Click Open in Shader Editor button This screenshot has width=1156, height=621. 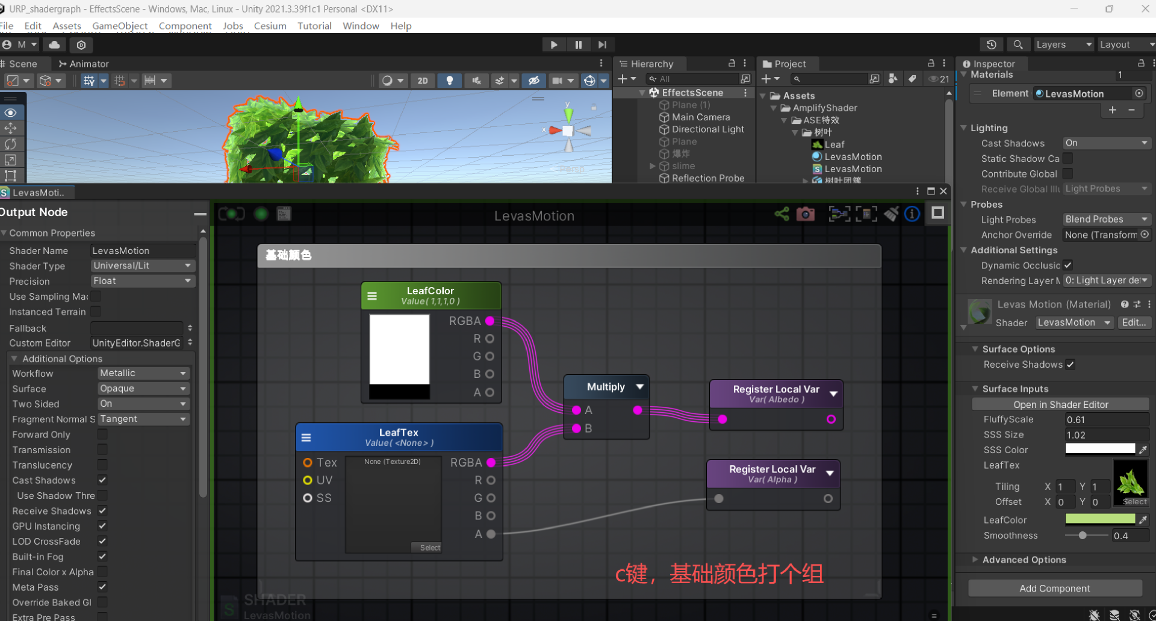[x=1060, y=404]
